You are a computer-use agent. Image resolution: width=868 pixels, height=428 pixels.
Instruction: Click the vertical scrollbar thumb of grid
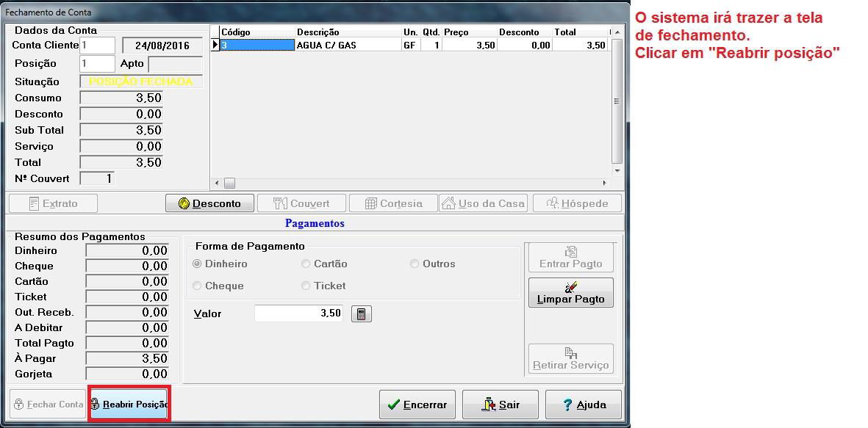[x=617, y=101]
